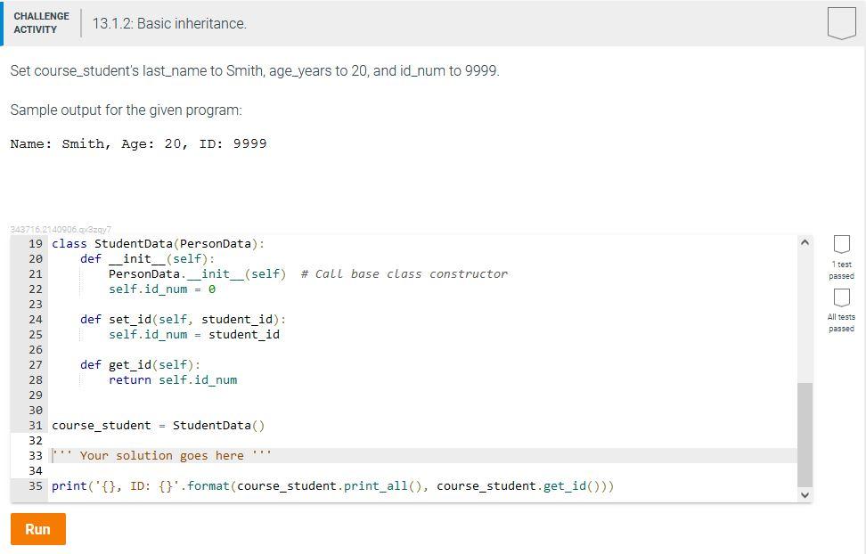Click the bookmark badge beside the activity title

click(841, 24)
